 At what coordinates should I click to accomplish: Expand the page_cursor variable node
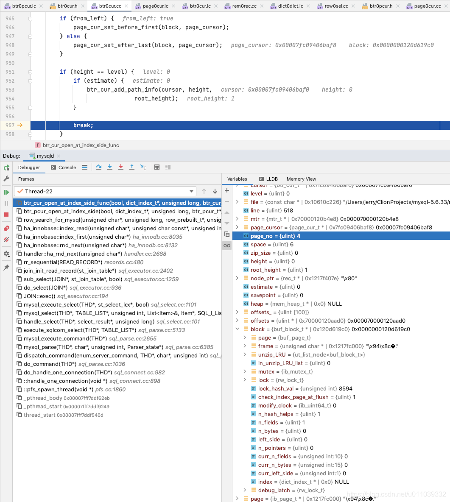coord(237,227)
